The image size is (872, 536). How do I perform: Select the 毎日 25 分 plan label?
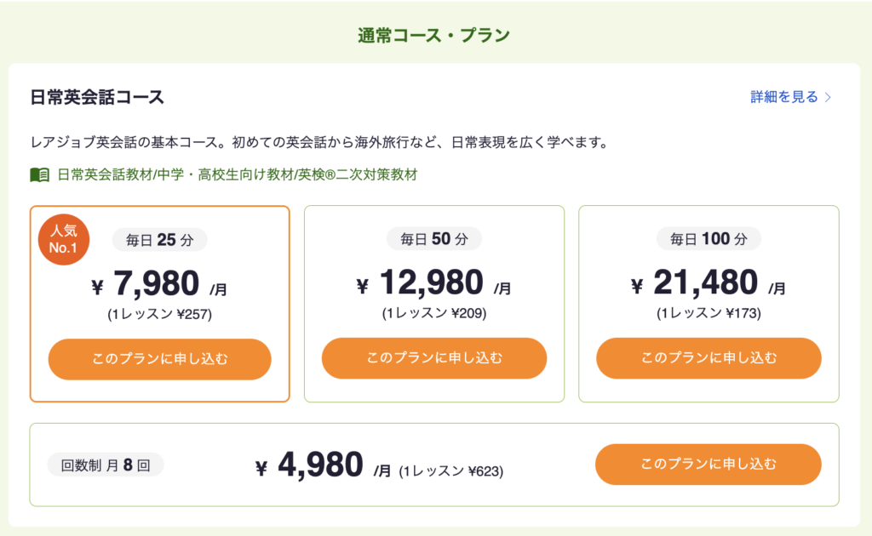[160, 240]
